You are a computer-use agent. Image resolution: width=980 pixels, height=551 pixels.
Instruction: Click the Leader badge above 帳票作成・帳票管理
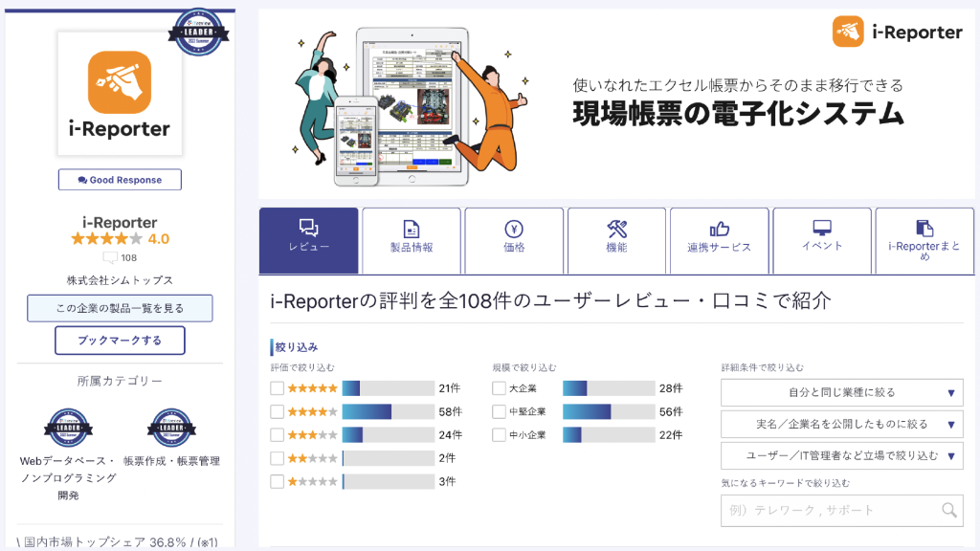pos(171,428)
